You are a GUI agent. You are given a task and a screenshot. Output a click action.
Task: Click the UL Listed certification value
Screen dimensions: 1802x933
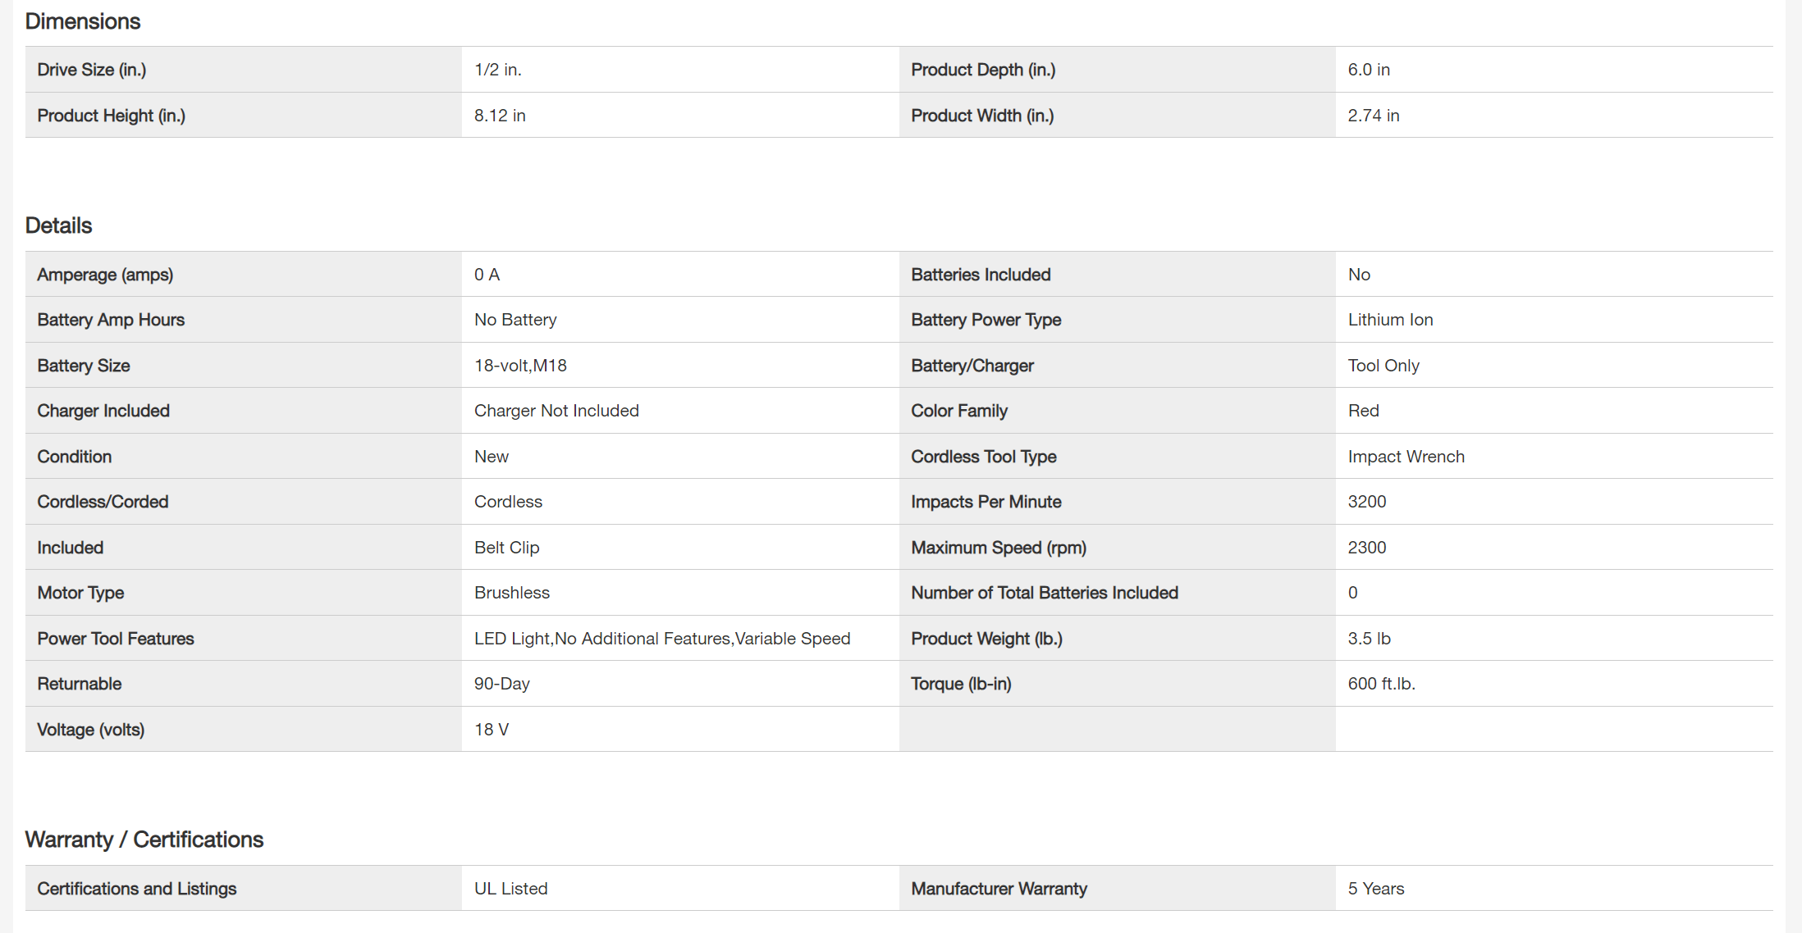(x=510, y=889)
